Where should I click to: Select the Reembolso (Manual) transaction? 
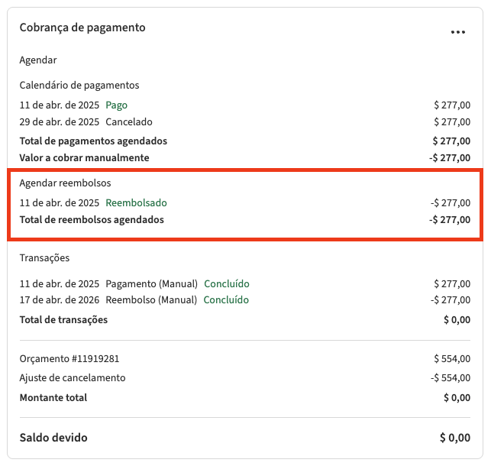click(x=151, y=300)
